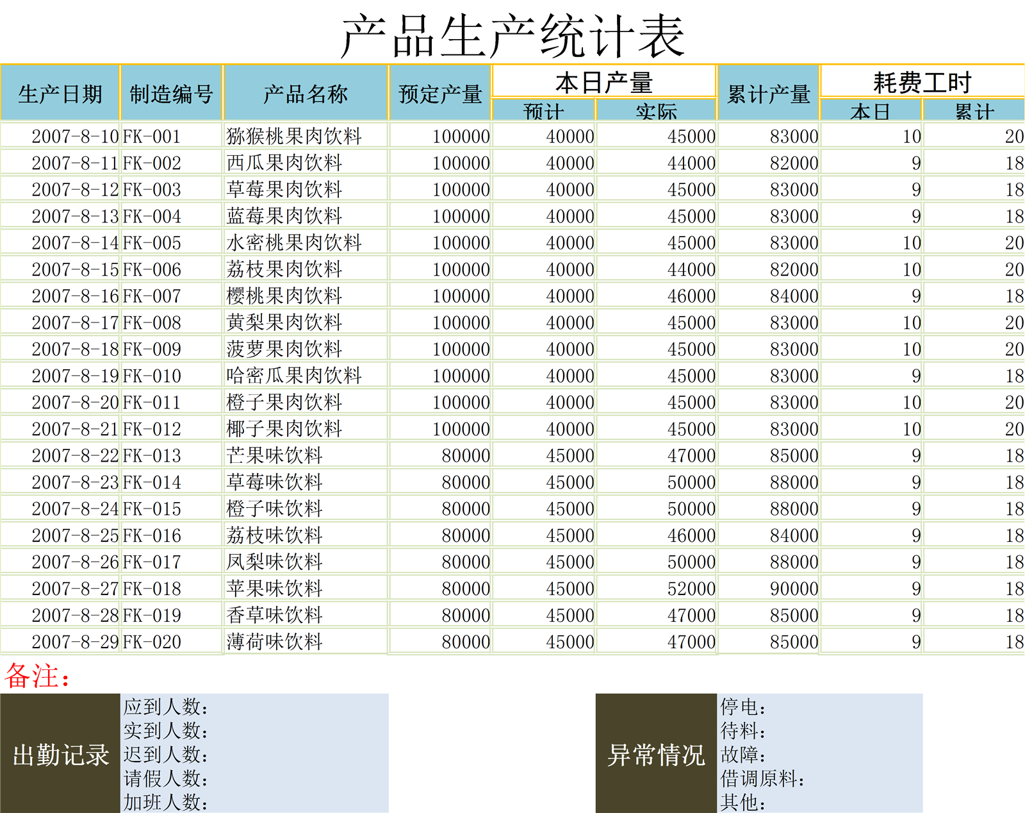The height and width of the screenshot is (813, 1025).
Task: Click the 应到人数 entry line
Action: pyautogui.click(x=166, y=707)
